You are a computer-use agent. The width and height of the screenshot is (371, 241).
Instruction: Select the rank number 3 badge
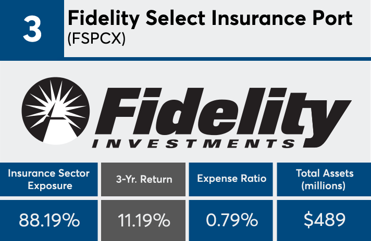pos(32,29)
